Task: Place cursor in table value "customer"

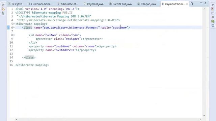Action: click(120, 28)
